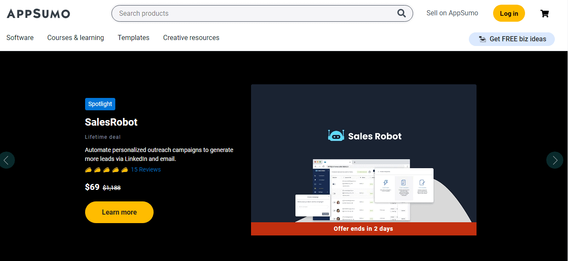Advance to the next carousel slide
568x261 pixels.
pos(555,160)
